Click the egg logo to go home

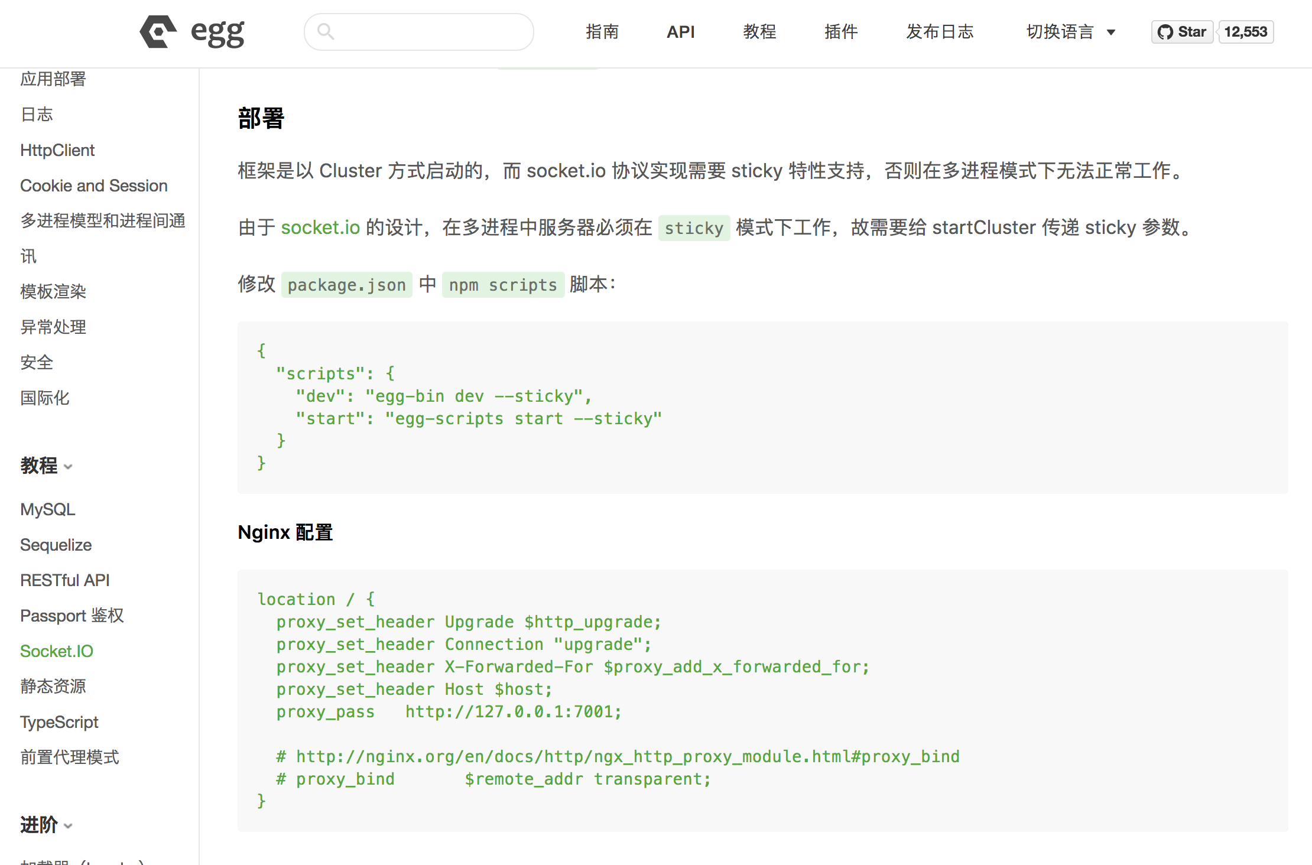click(190, 32)
